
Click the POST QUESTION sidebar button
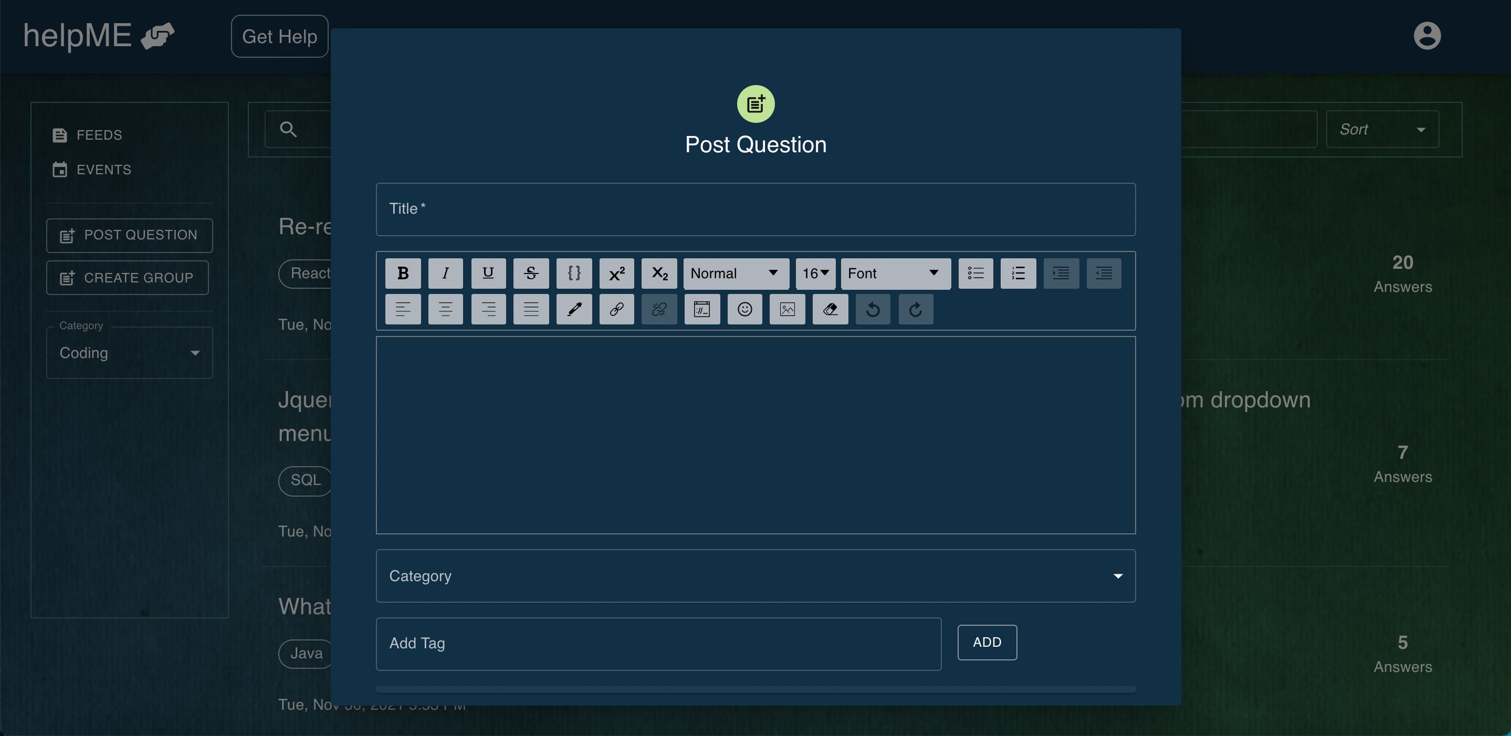[x=129, y=234]
